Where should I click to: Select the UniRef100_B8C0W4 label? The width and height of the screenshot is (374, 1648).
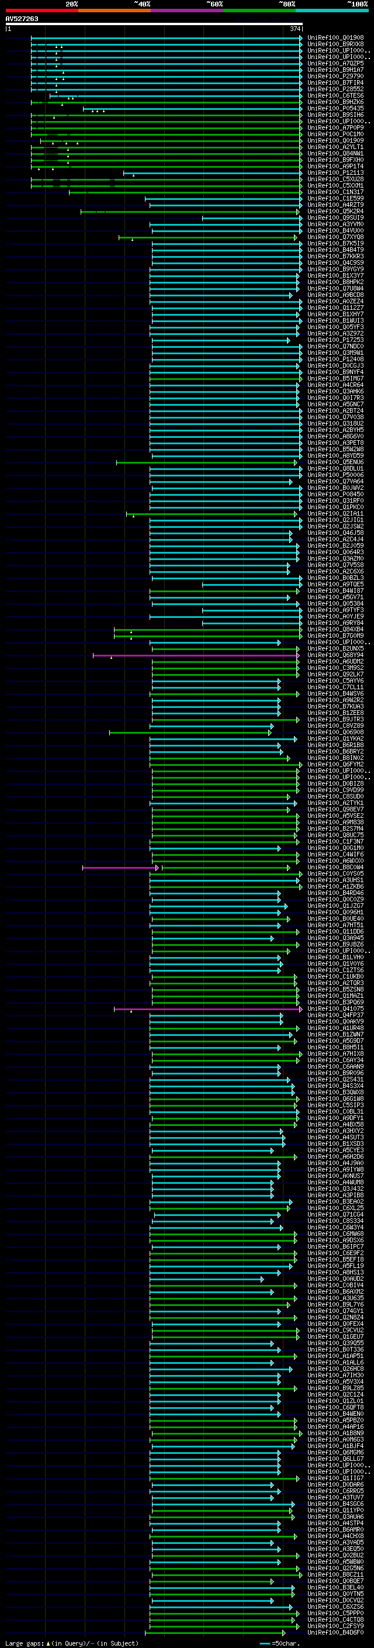click(x=335, y=868)
